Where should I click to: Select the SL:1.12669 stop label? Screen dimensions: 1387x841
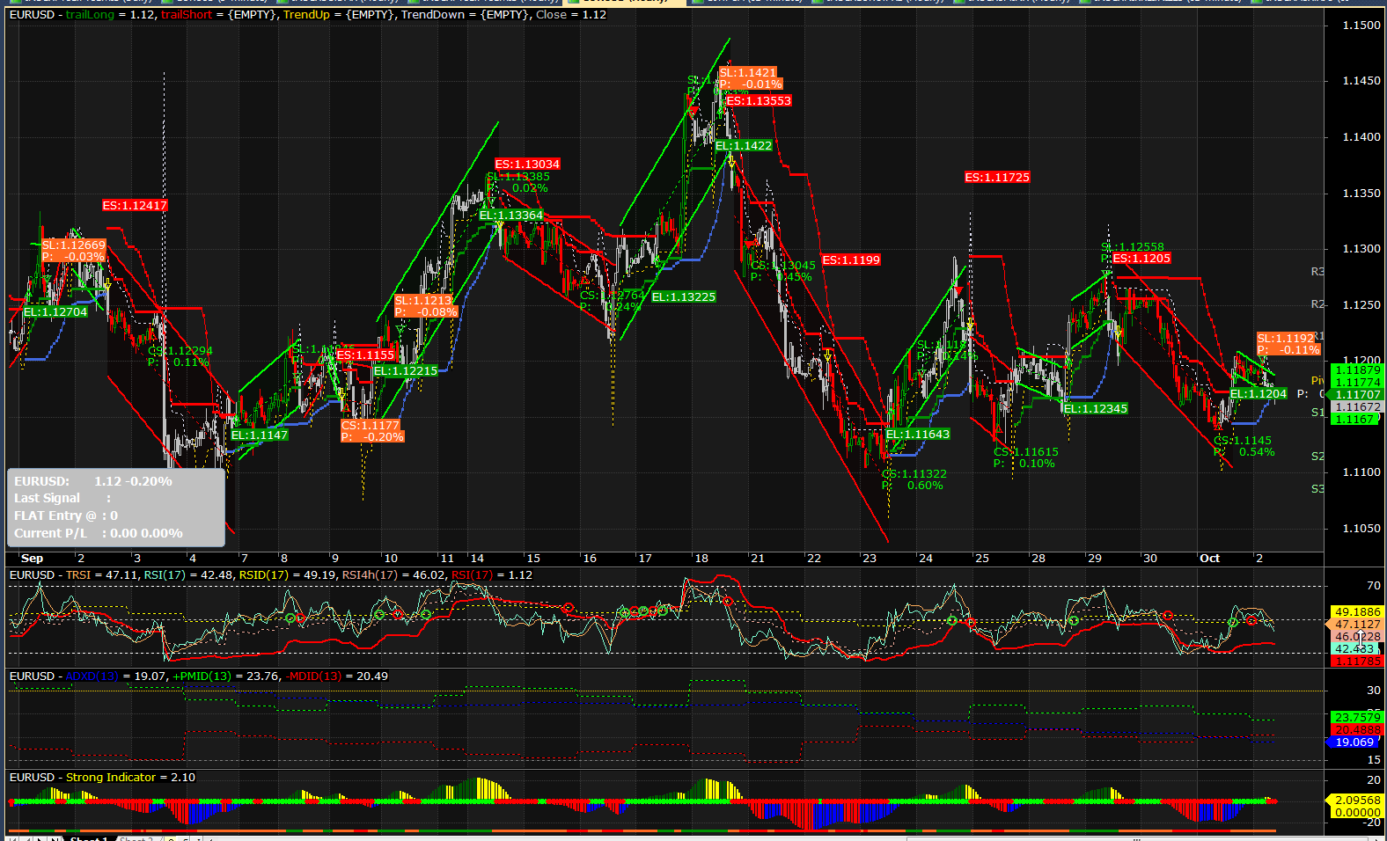click(74, 245)
